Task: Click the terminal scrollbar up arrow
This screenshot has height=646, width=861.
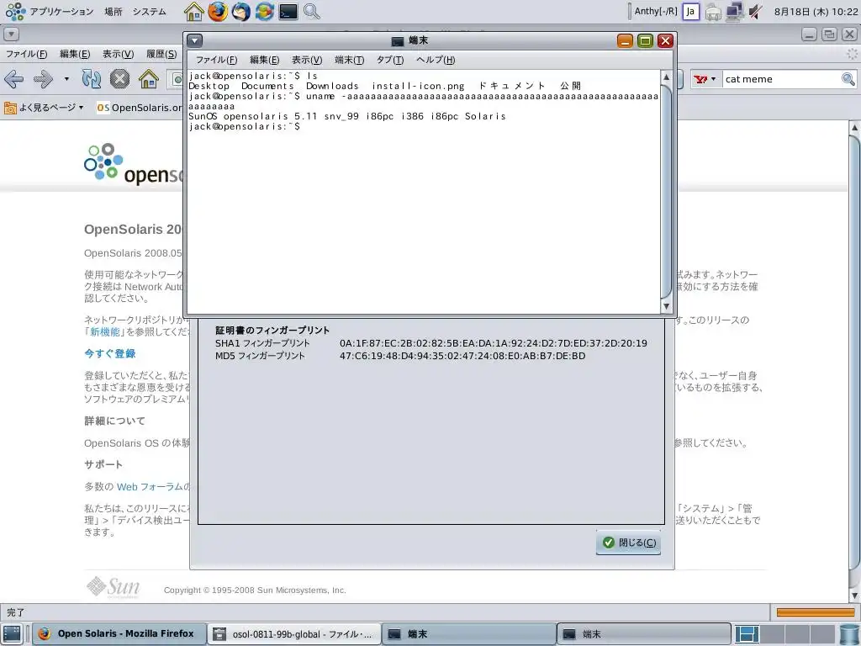Action: pyautogui.click(x=666, y=77)
